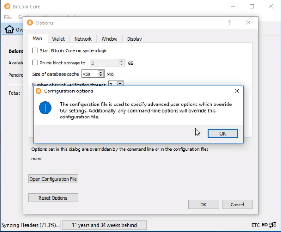Cancel the Options window
This screenshot has width=281, height=232.
pyautogui.click(x=237, y=205)
